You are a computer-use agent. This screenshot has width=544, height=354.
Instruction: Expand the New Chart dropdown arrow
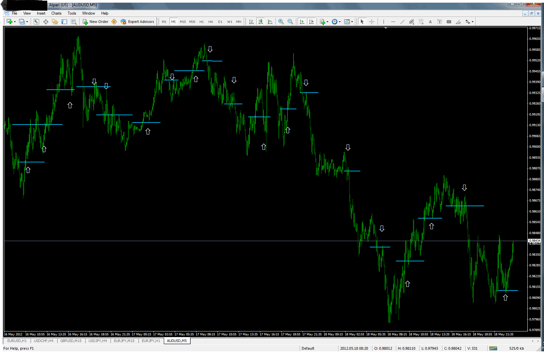click(15, 22)
